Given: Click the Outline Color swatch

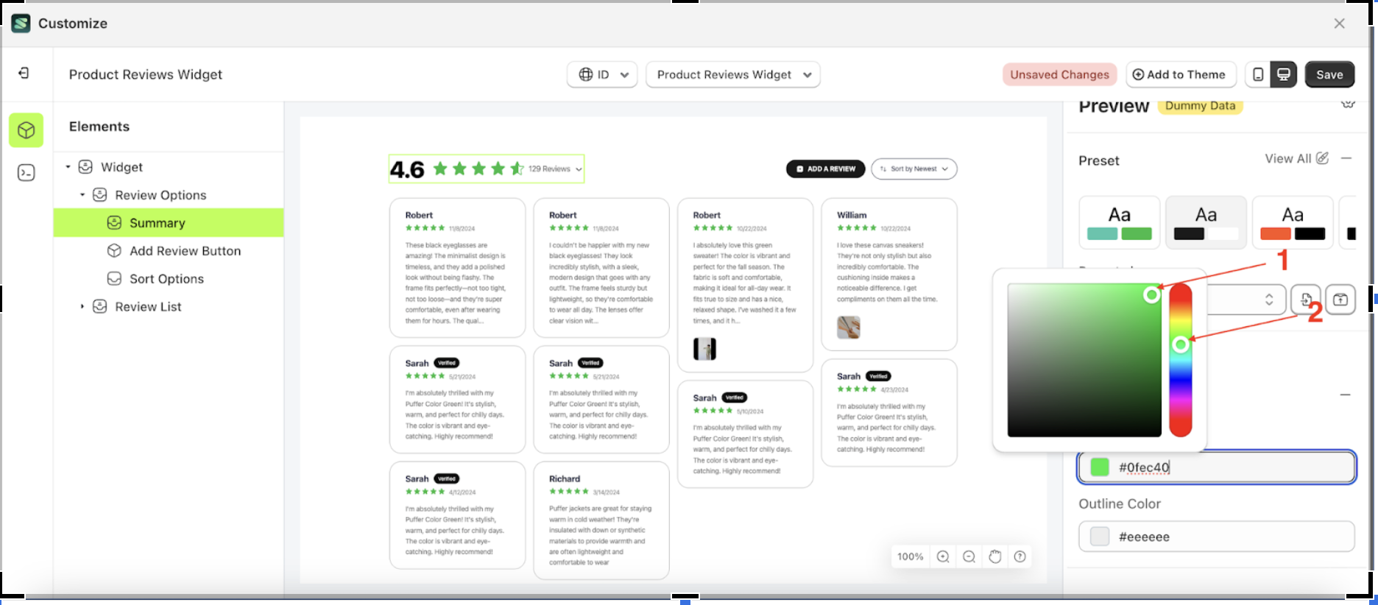Looking at the screenshot, I should click(1100, 537).
